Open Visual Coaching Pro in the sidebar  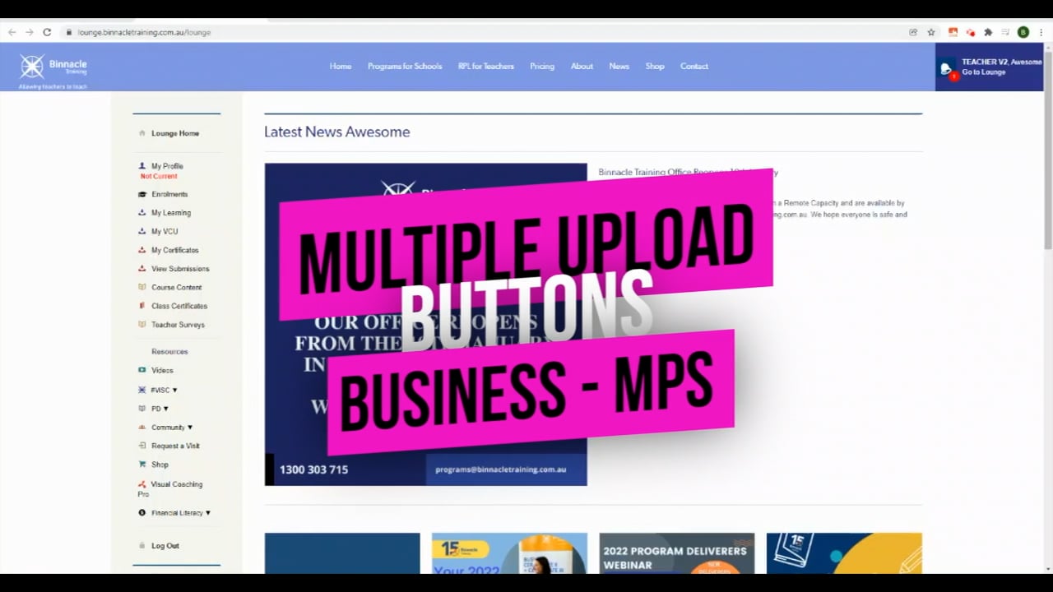tap(171, 489)
